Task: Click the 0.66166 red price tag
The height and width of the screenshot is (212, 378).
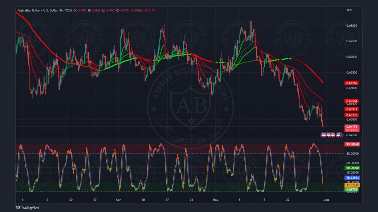Action: (x=352, y=83)
